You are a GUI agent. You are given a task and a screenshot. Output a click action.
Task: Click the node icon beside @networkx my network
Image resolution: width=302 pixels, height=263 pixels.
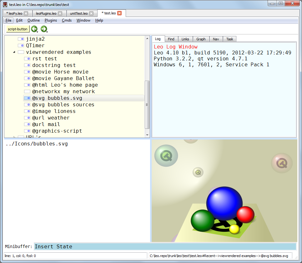pos(27,91)
